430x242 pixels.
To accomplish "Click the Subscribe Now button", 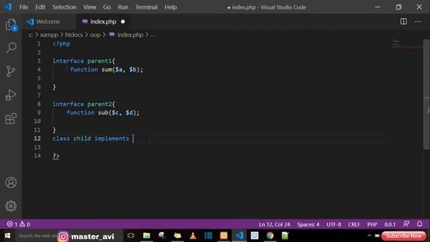I will point(403,236).
